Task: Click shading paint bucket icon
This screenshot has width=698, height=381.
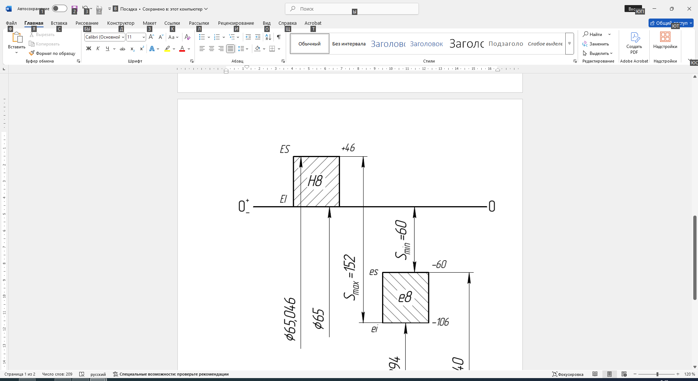Action: point(257,48)
